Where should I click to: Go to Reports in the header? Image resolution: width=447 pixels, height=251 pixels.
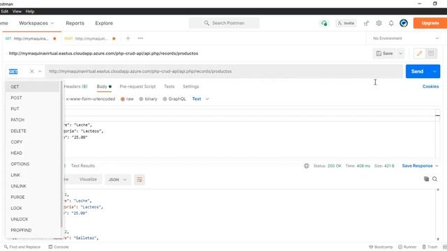[75, 23]
